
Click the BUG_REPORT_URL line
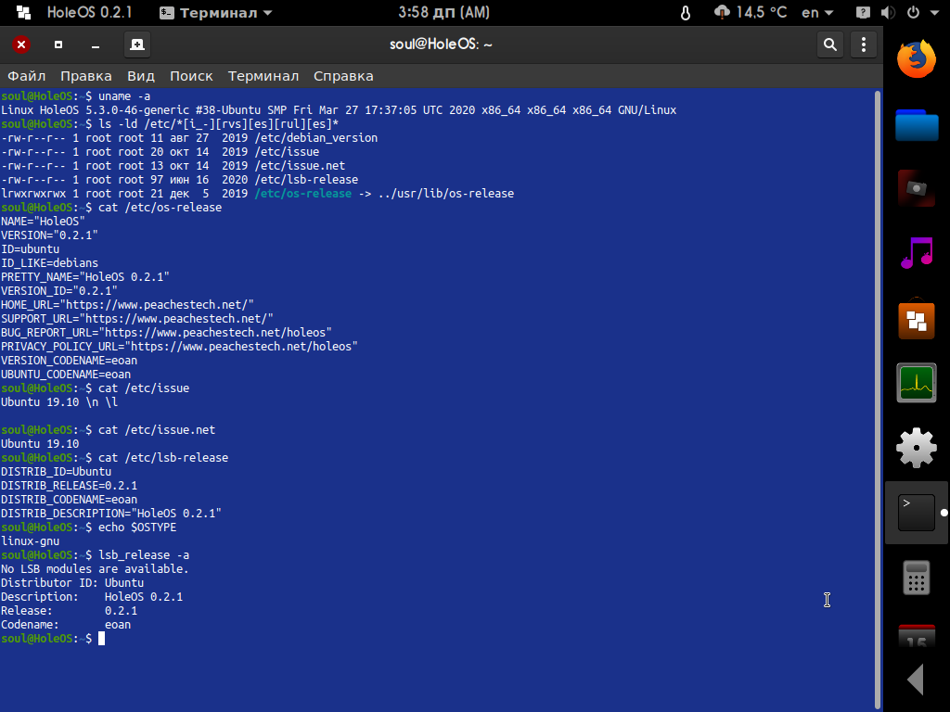(x=167, y=333)
